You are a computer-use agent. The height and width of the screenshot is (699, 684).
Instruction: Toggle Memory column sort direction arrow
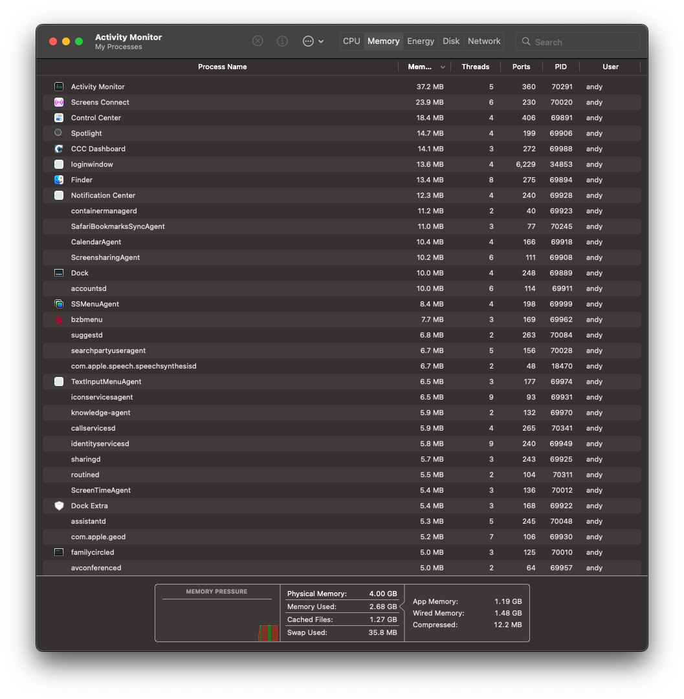(443, 67)
